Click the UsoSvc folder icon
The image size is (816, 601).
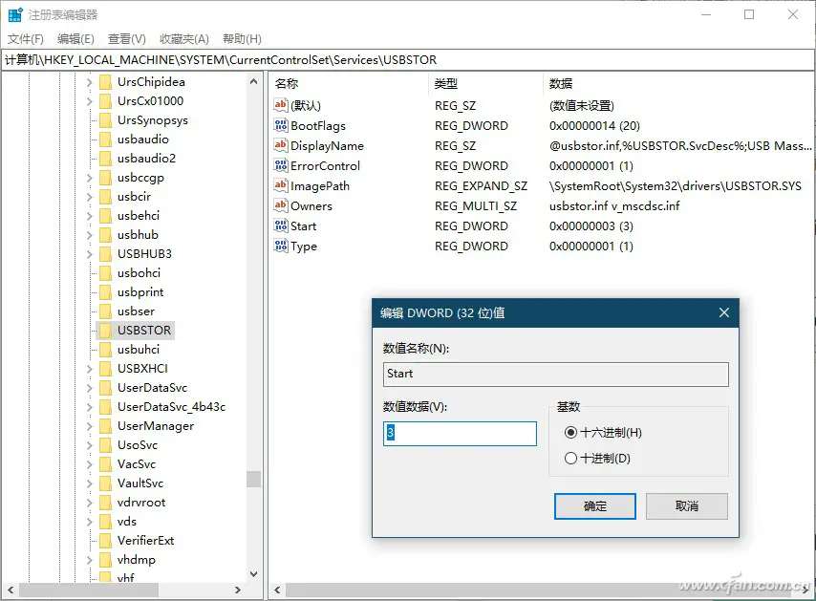tap(105, 445)
